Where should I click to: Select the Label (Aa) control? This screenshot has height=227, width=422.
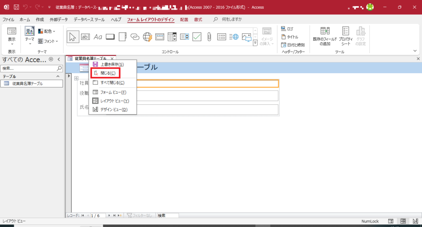(x=98, y=37)
